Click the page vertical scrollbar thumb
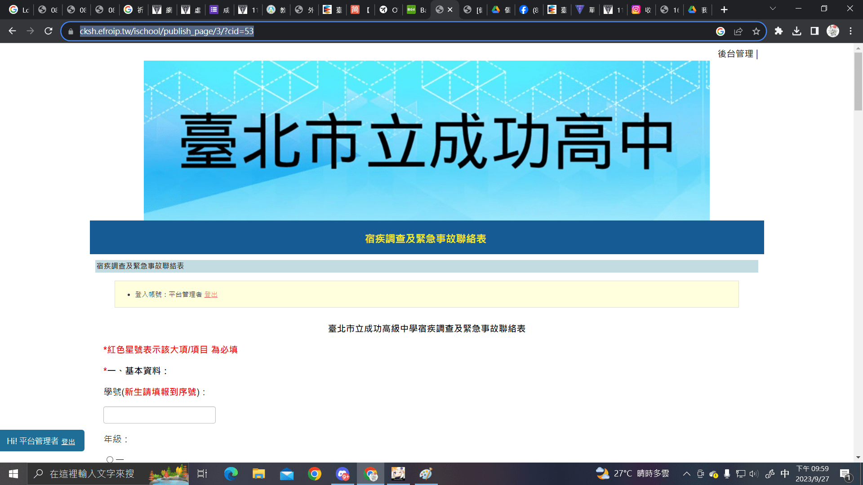 pyautogui.click(x=858, y=81)
